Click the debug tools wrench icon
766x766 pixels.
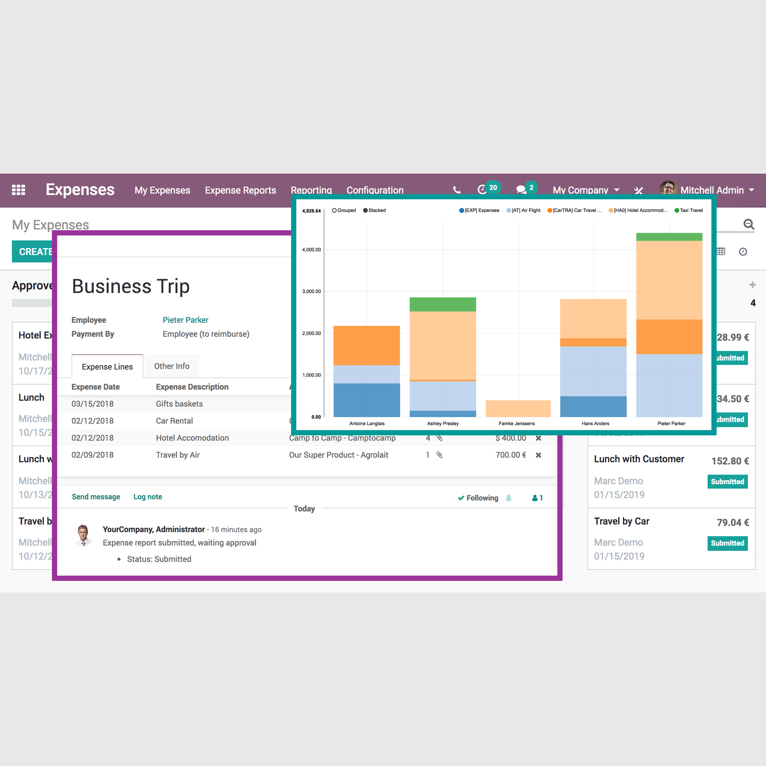[638, 190]
